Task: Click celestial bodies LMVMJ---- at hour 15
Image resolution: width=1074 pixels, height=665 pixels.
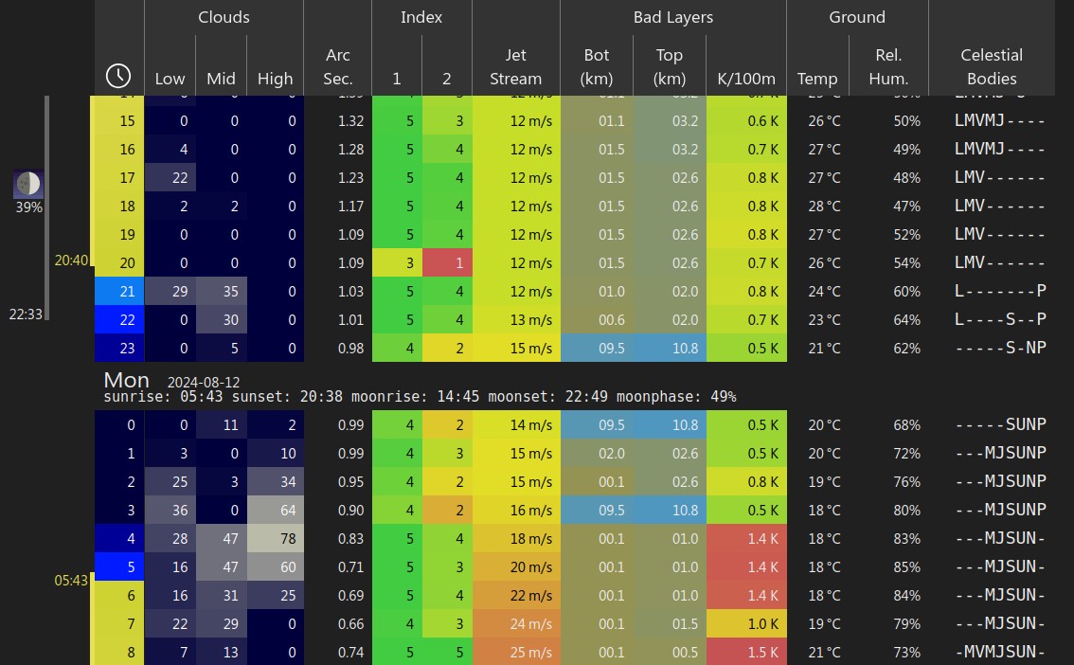Action: [x=999, y=120]
